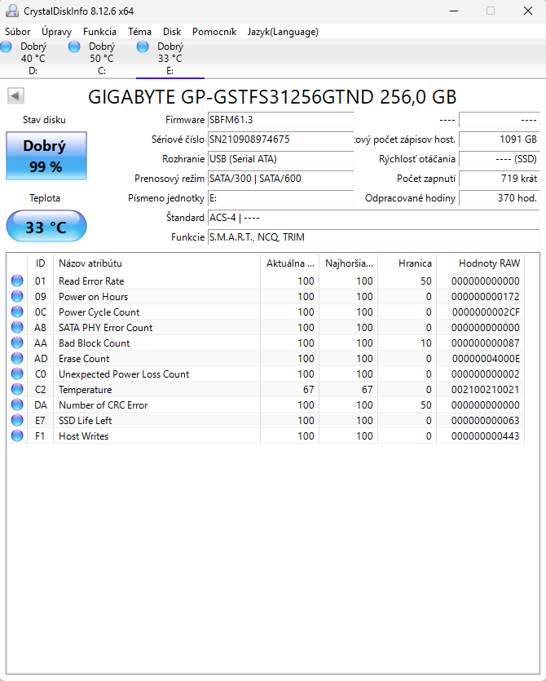Viewport: 546px width, 681px height.
Task: Select the Host Writes row text
Action: [x=84, y=436]
